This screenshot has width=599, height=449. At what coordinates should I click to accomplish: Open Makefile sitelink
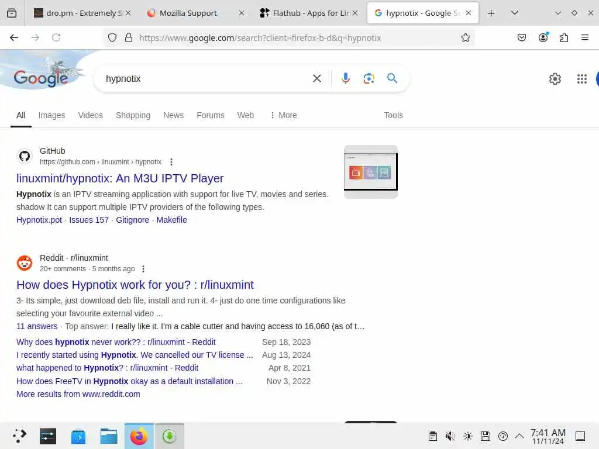click(x=171, y=220)
